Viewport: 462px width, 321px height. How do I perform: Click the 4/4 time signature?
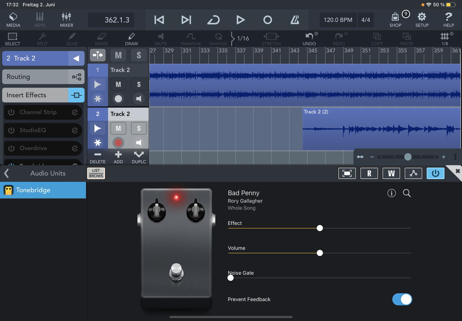point(366,20)
